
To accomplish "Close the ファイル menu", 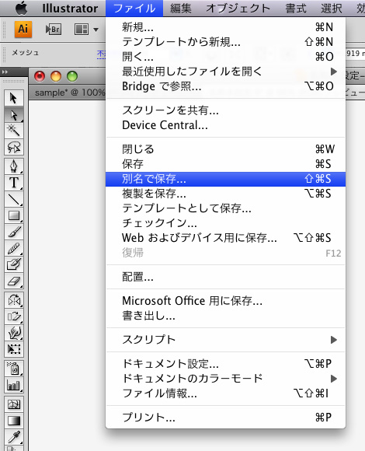I will 134,9.
